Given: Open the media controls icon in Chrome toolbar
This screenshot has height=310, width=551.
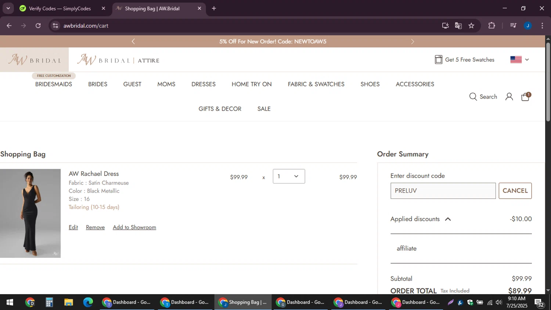Looking at the screenshot, I should [x=513, y=26].
